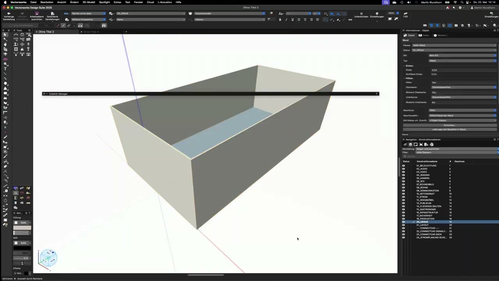Click the Italic formatting icon
The height and width of the screenshot is (281, 499).
(x=286, y=20)
